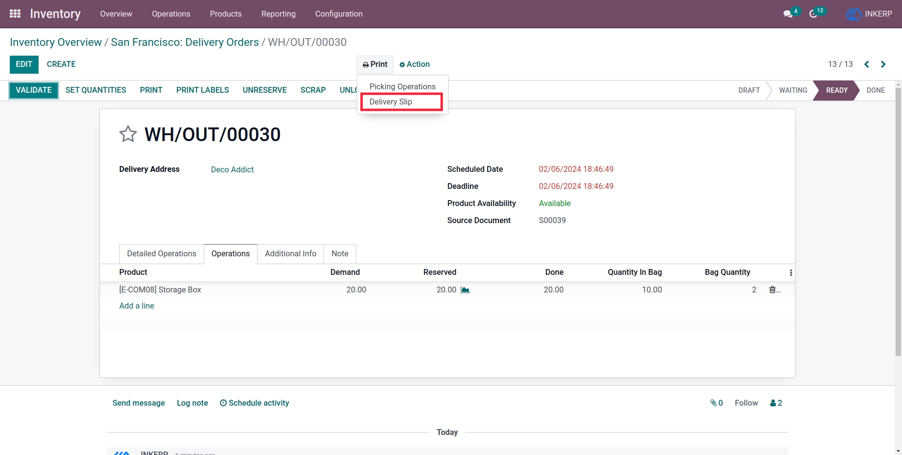The image size is (902, 455).
Task: Click the UNRESERVE button
Action: (265, 90)
